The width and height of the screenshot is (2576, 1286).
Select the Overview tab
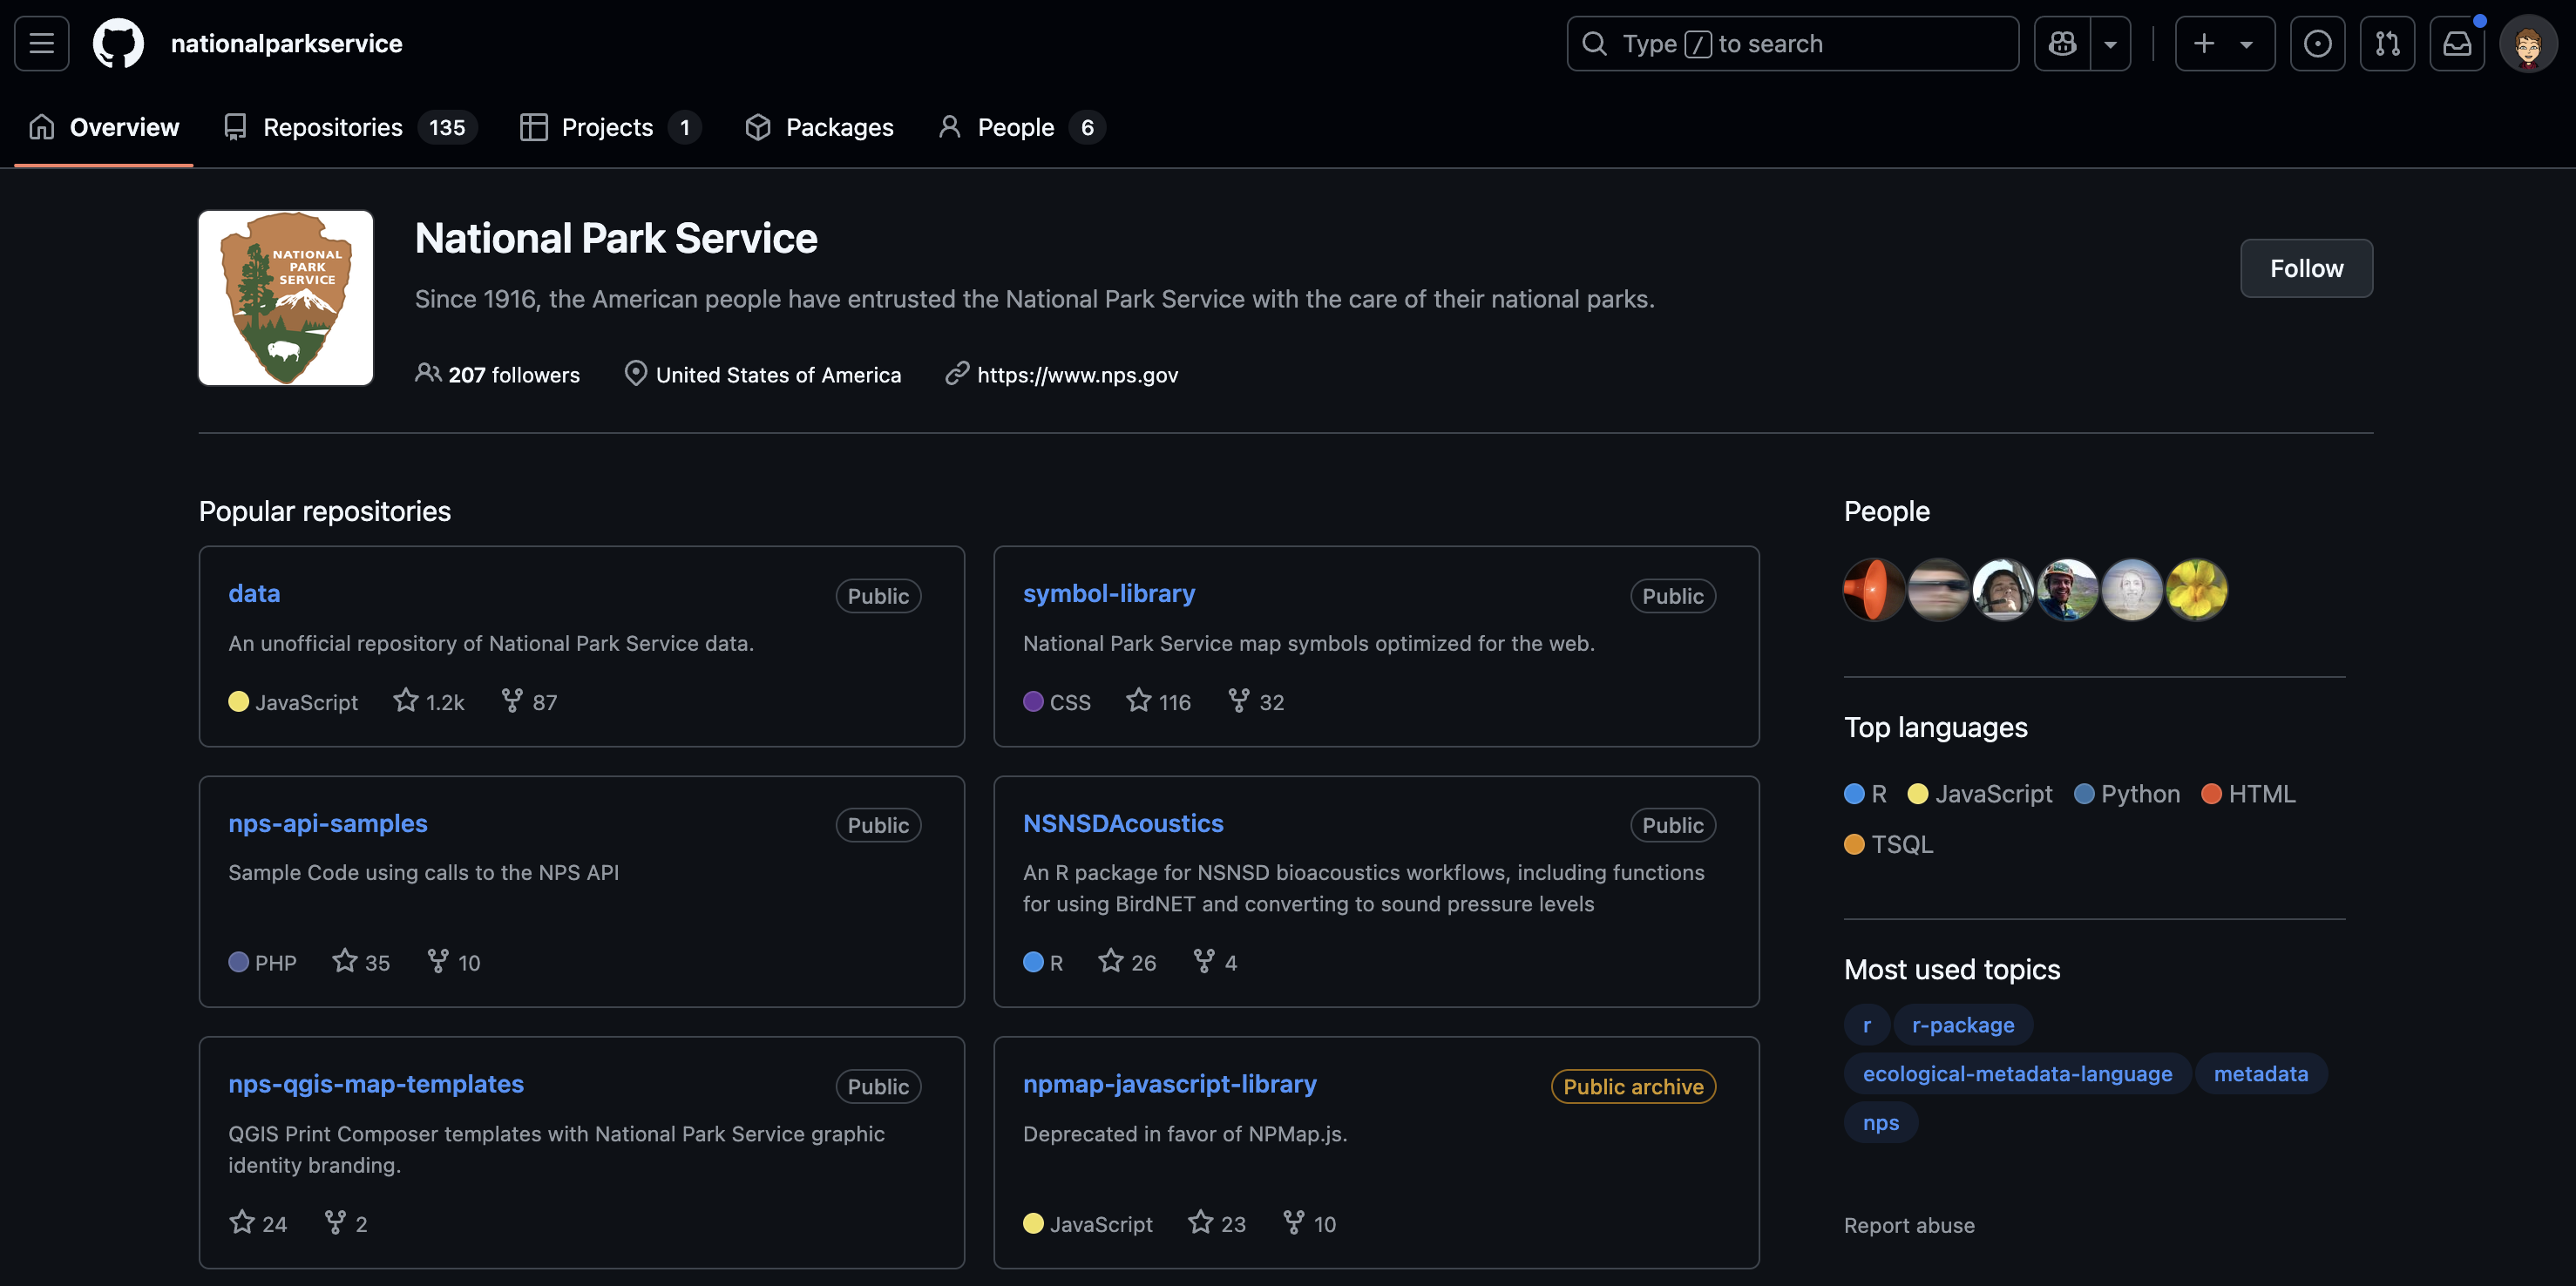pos(104,127)
